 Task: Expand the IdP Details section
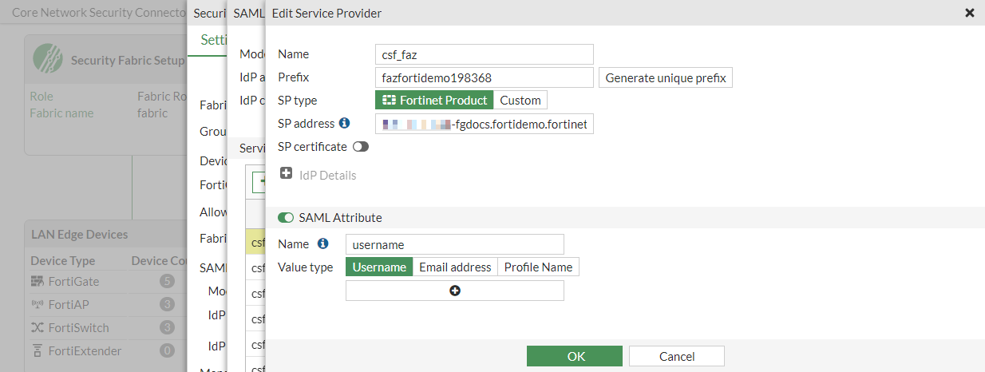[287, 174]
